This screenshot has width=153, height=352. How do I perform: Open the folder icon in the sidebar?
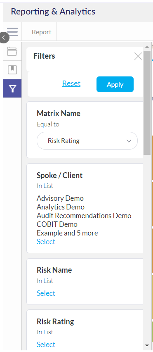click(x=12, y=51)
